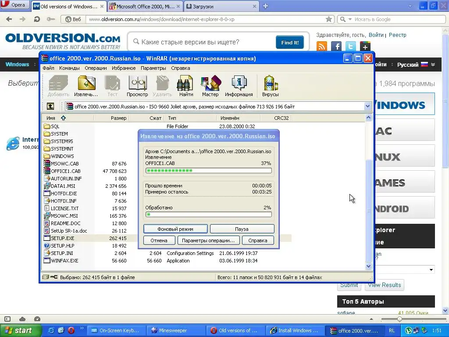Screen dimensions: 449x337
Task: Click the RSS feed icon on Oldversion site
Action: pyautogui.click(x=322, y=46)
